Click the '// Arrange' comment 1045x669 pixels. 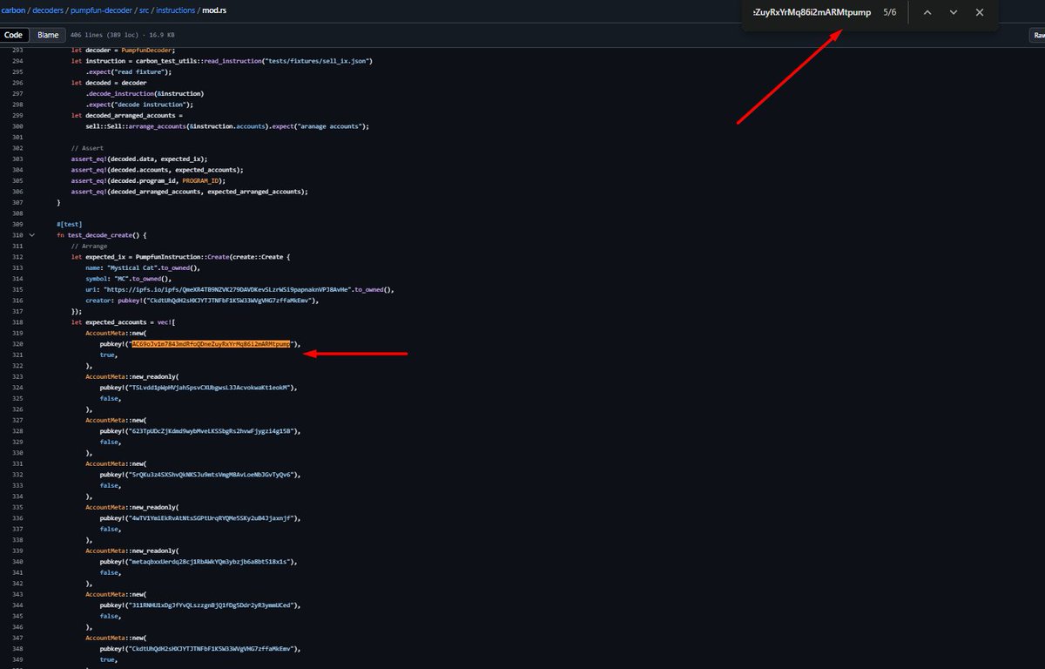89,247
